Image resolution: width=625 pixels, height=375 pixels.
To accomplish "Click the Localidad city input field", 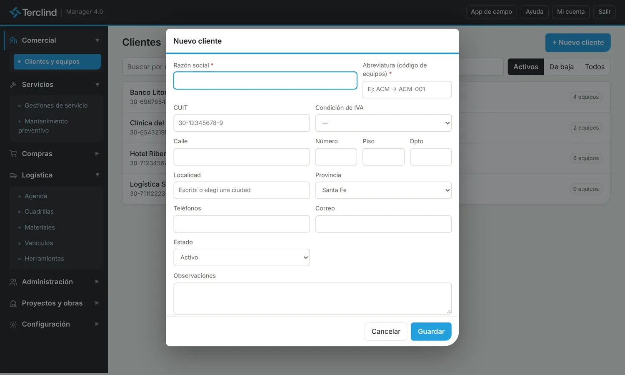I will (242, 190).
